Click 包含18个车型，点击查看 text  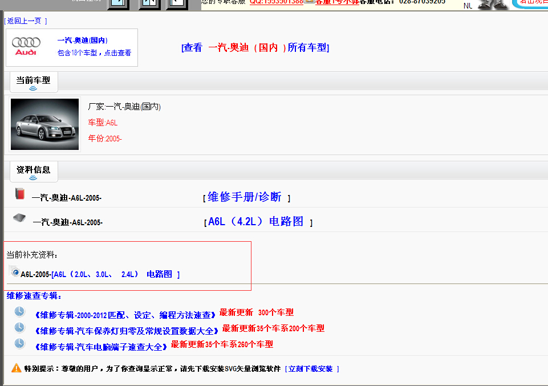click(x=94, y=53)
